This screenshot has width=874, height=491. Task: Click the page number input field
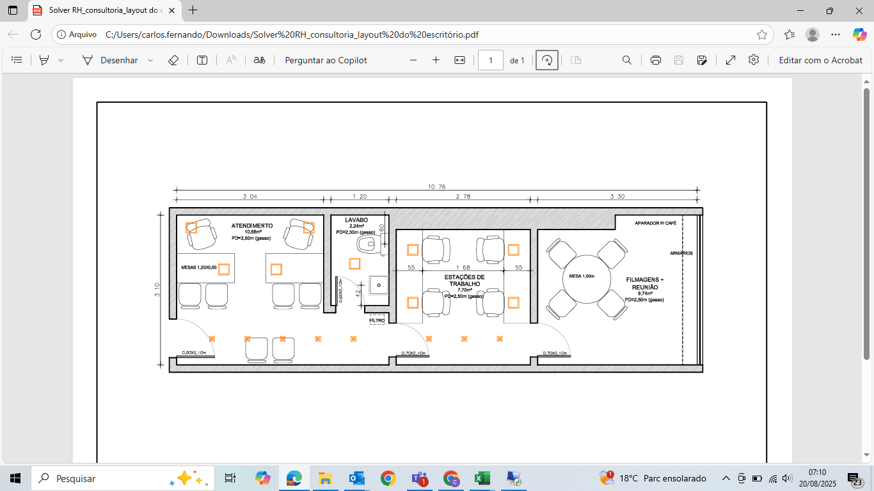[491, 60]
